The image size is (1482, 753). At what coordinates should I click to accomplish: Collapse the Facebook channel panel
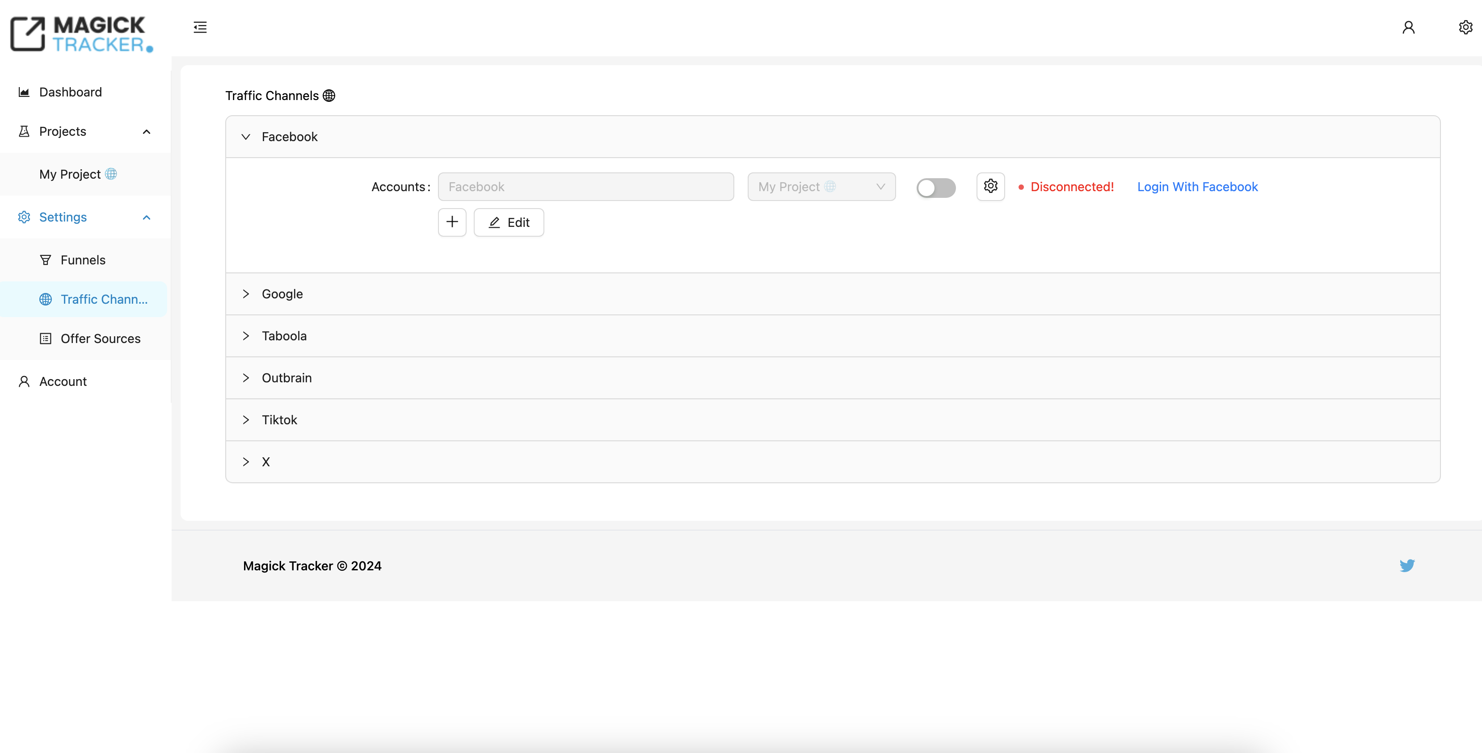tap(833, 137)
